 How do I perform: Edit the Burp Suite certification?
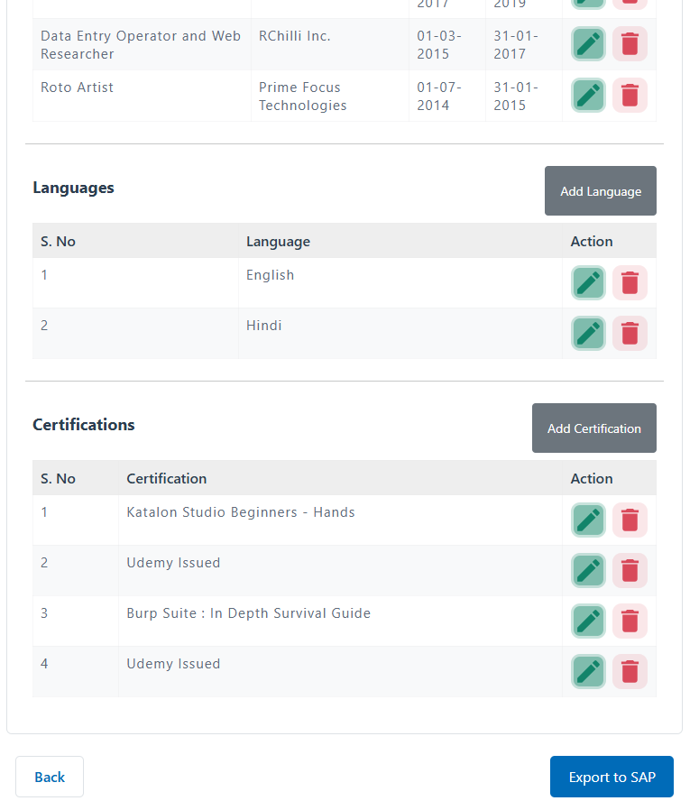588,621
